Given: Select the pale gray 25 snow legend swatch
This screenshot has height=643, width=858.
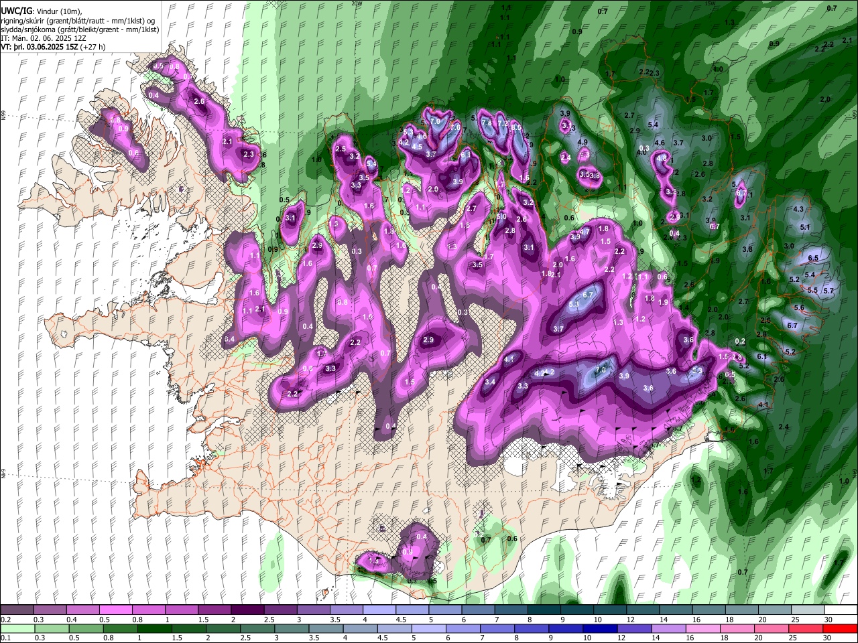Looking at the screenshot, I should (808, 610).
